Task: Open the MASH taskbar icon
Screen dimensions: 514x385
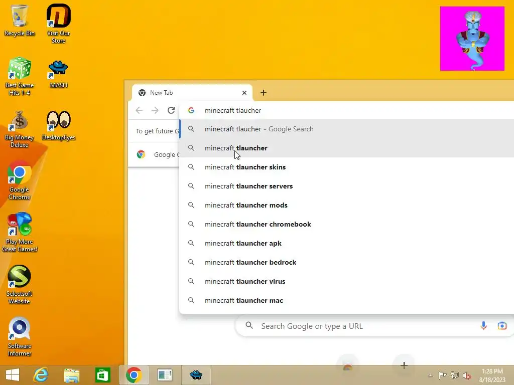Action: tap(196, 375)
